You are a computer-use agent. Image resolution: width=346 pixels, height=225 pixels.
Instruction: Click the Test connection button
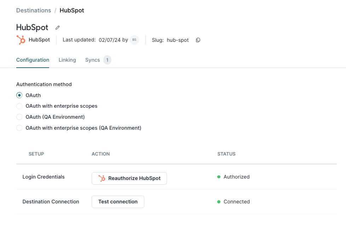pos(118,202)
